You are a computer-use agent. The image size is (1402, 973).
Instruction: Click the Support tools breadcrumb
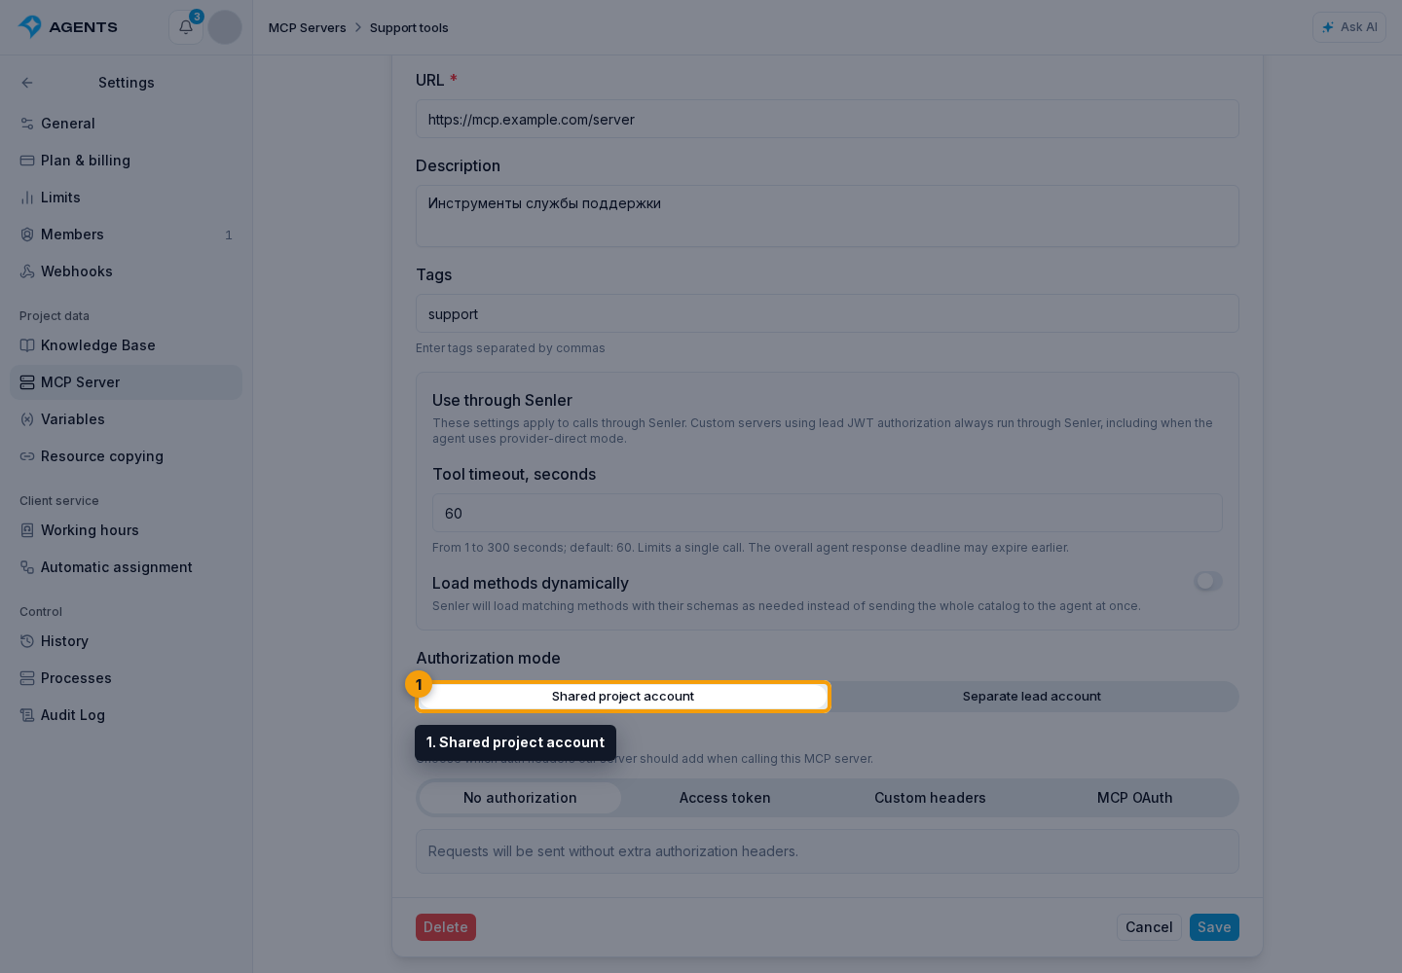coord(409,27)
